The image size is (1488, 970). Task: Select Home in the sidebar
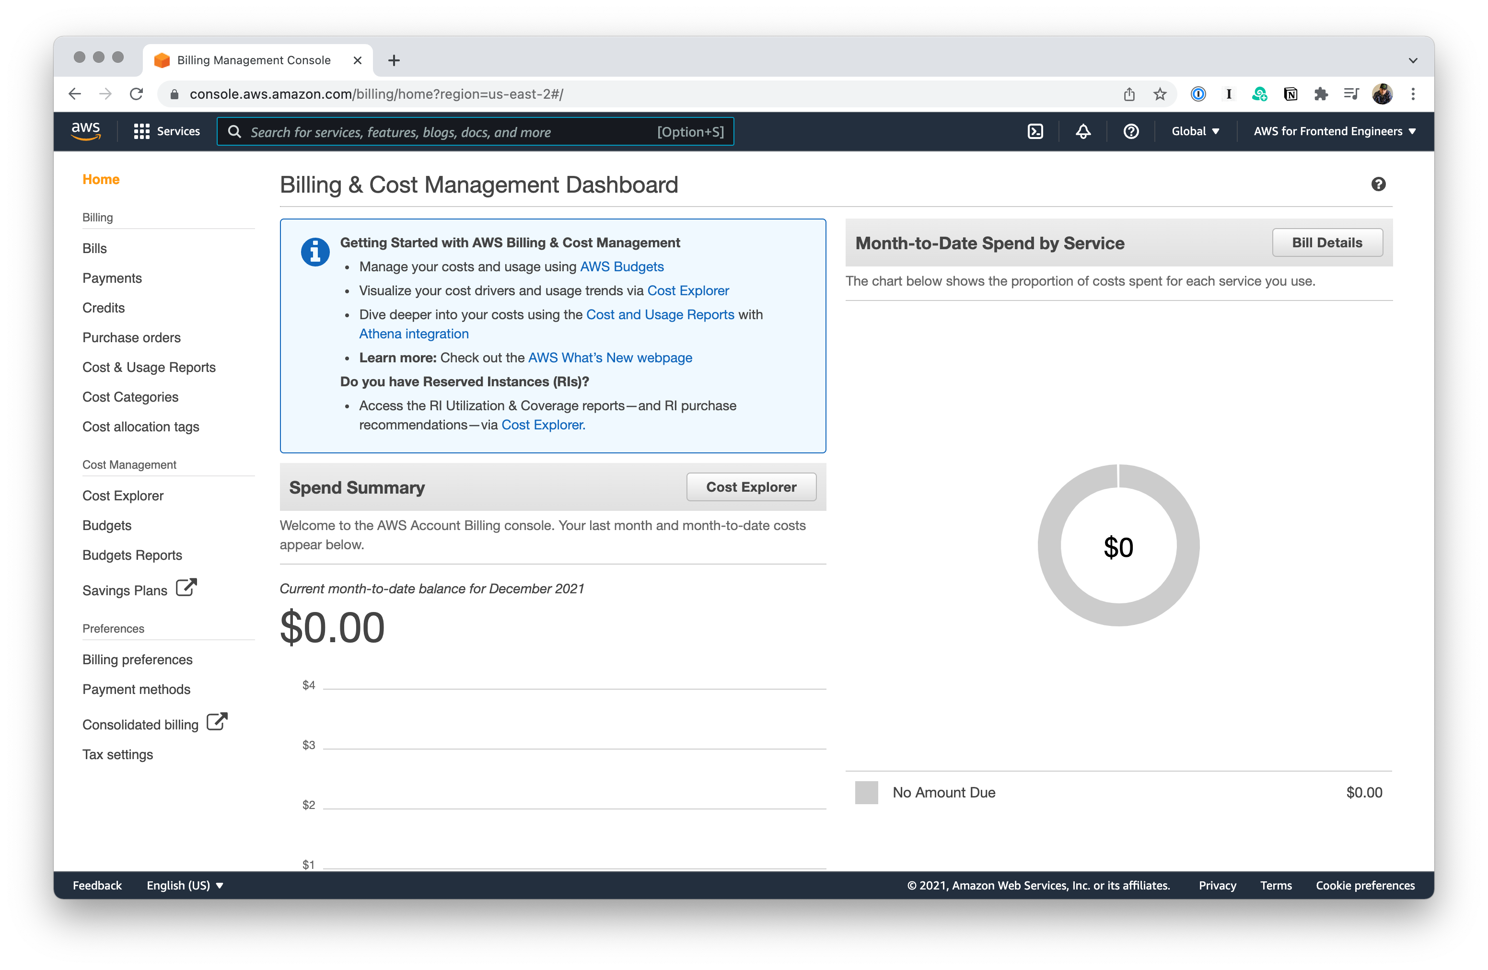[x=101, y=179]
